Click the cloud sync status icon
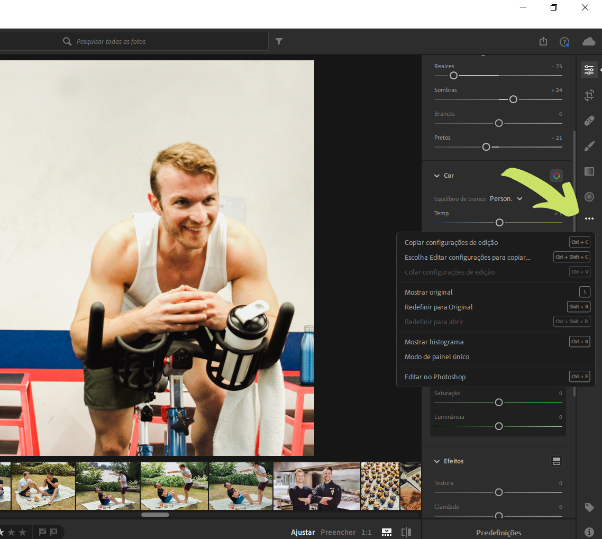602x539 pixels. (x=588, y=41)
